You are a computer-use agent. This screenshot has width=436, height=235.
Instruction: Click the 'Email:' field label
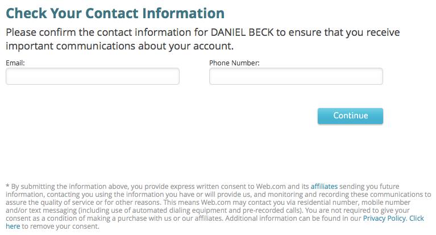click(x=15, y=63)
